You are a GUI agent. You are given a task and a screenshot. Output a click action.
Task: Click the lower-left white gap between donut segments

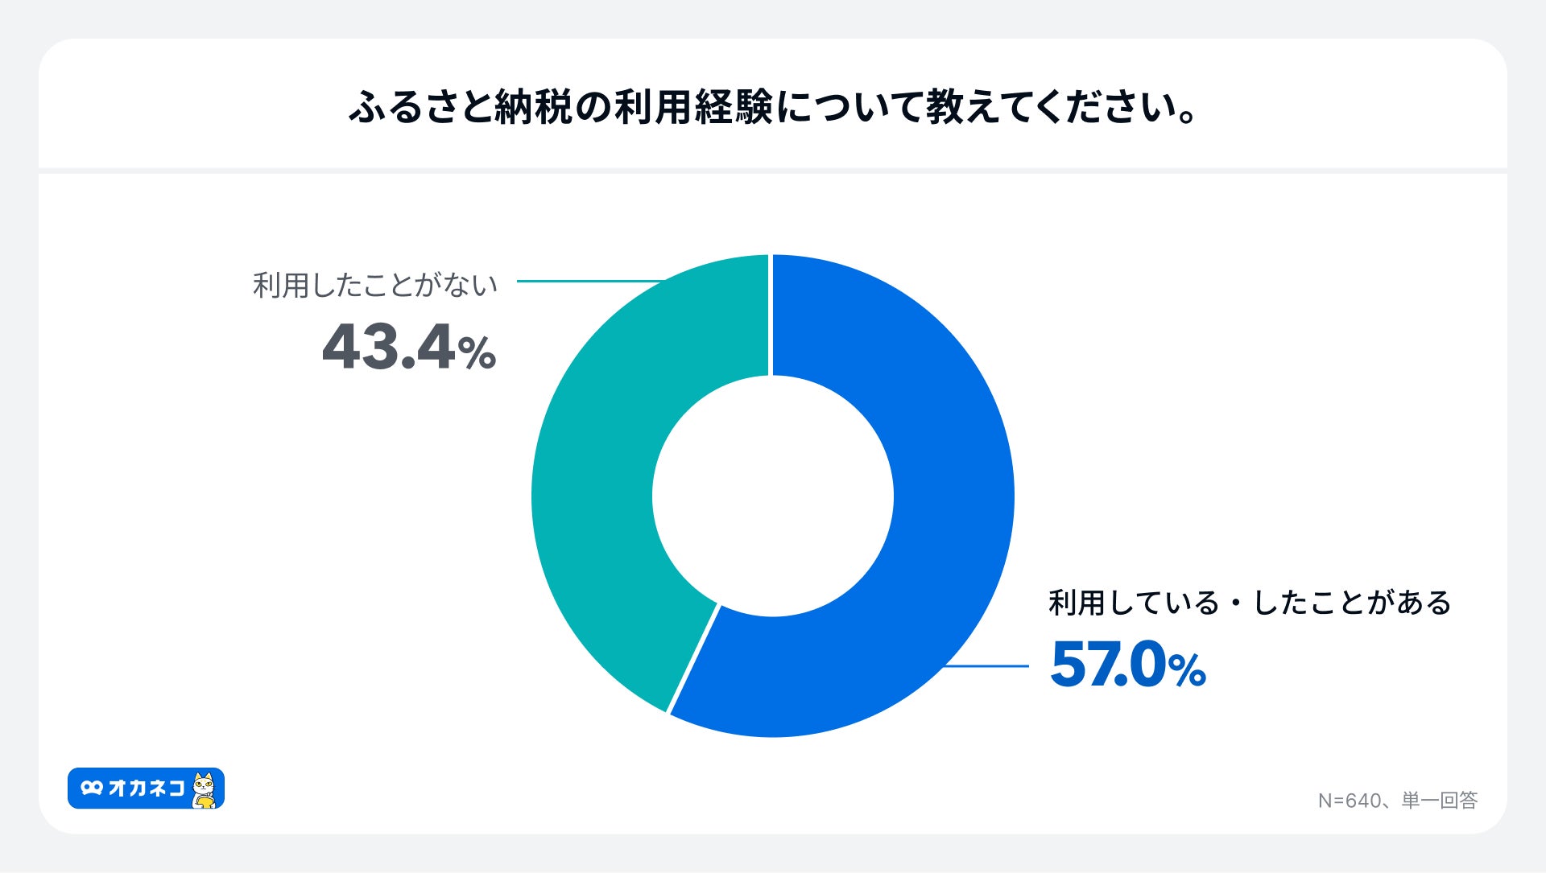pos(693,659)
